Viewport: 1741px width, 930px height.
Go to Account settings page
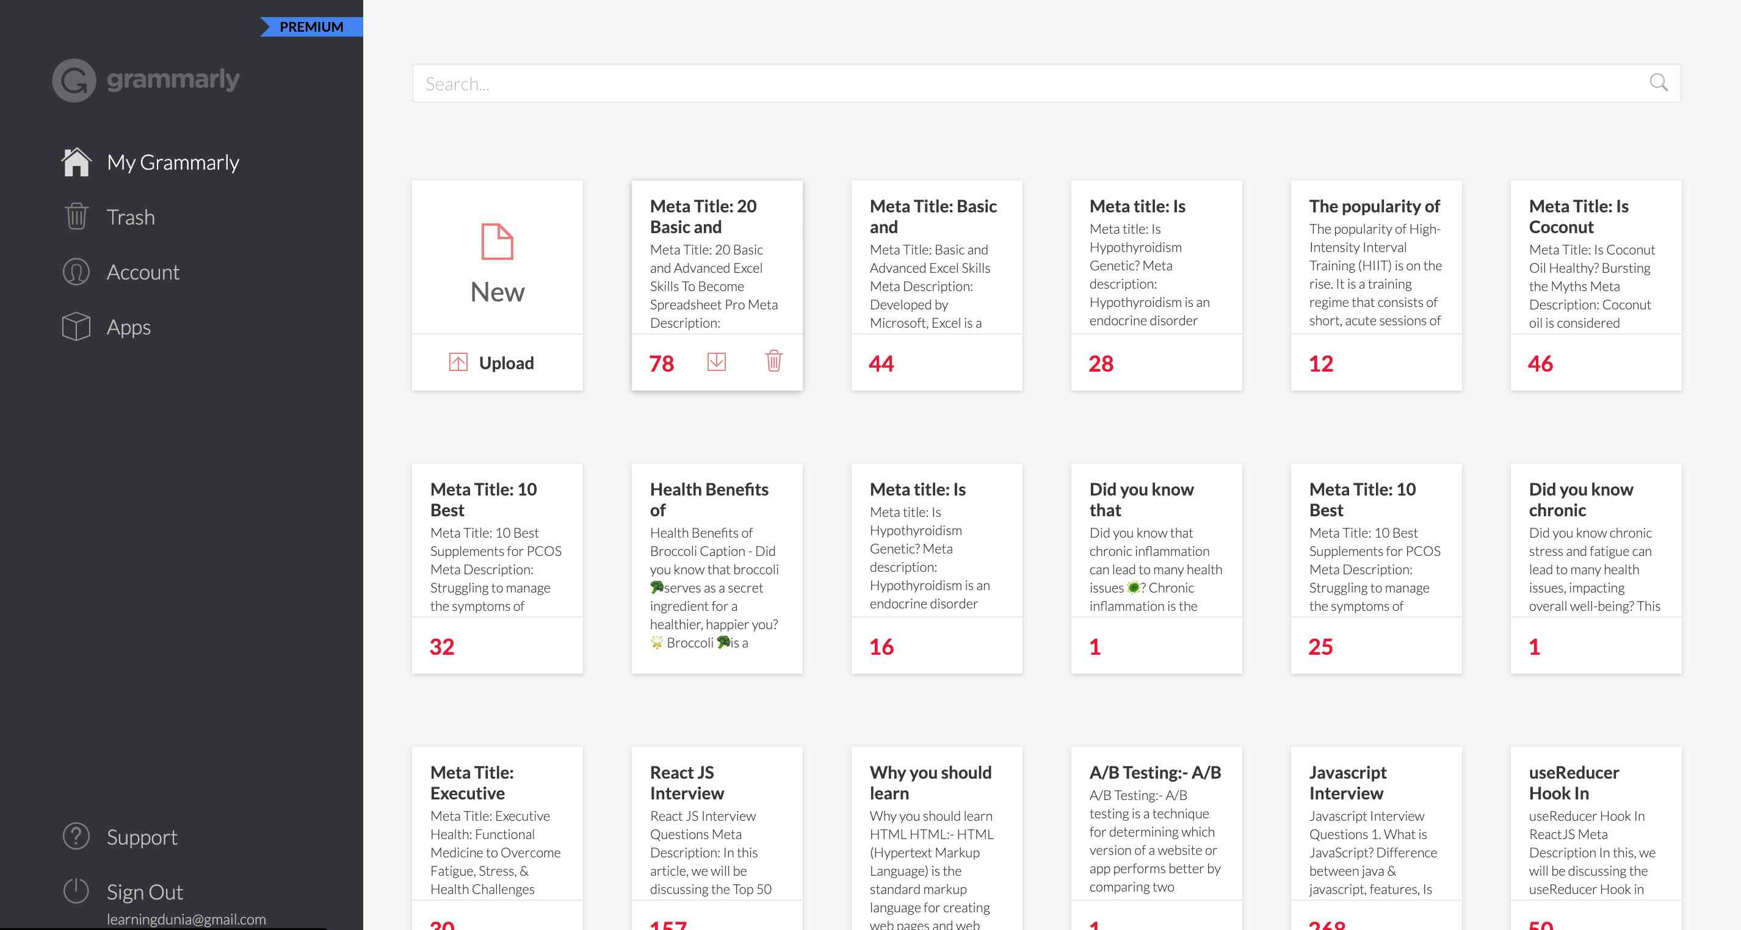(x=143, y=272)
